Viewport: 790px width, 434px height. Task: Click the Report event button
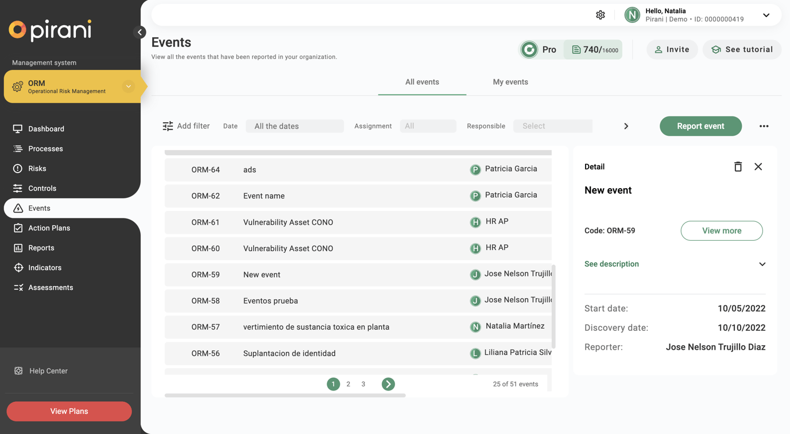click(x=700, y=126)
